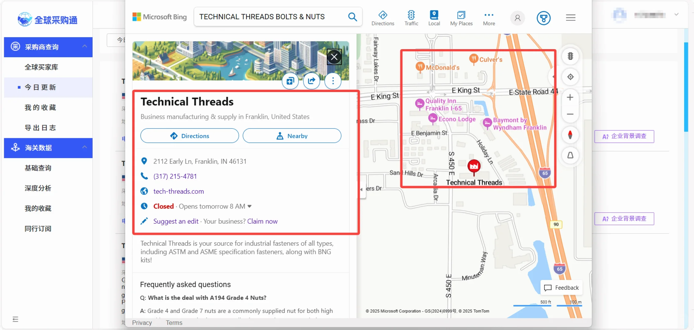Collapse the 海关数据 sidebar section
This screenshot has height=330, width=694.
85,148
